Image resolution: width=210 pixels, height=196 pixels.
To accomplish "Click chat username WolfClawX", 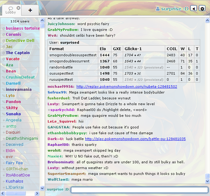I will click(59, 179).
